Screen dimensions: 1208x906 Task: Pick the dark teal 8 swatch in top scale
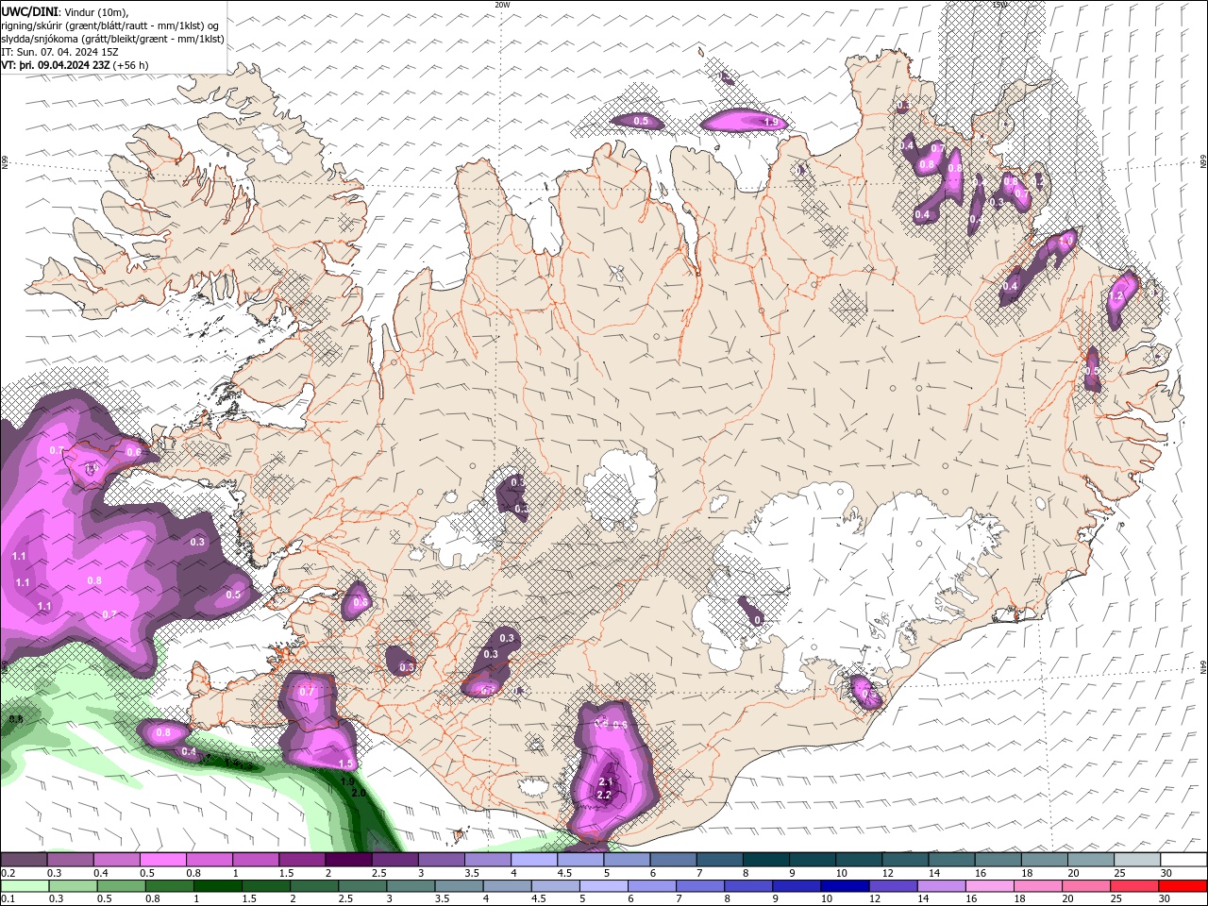click(x=764, y=860)
